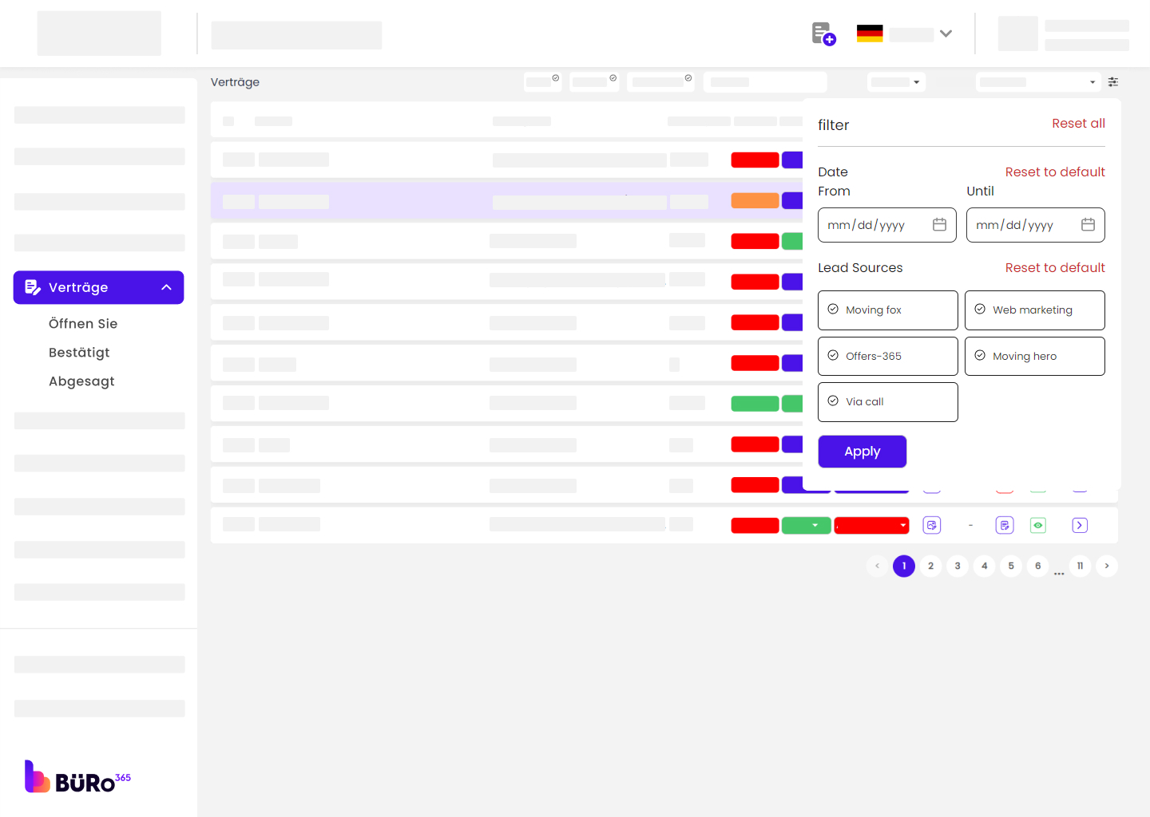Screen dimensions: 1150x817
Task: Open calendar picker in From date field
Action: [x=939, y=225]
